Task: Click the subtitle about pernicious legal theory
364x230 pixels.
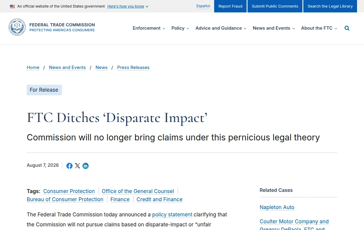Action: [173, 137]
